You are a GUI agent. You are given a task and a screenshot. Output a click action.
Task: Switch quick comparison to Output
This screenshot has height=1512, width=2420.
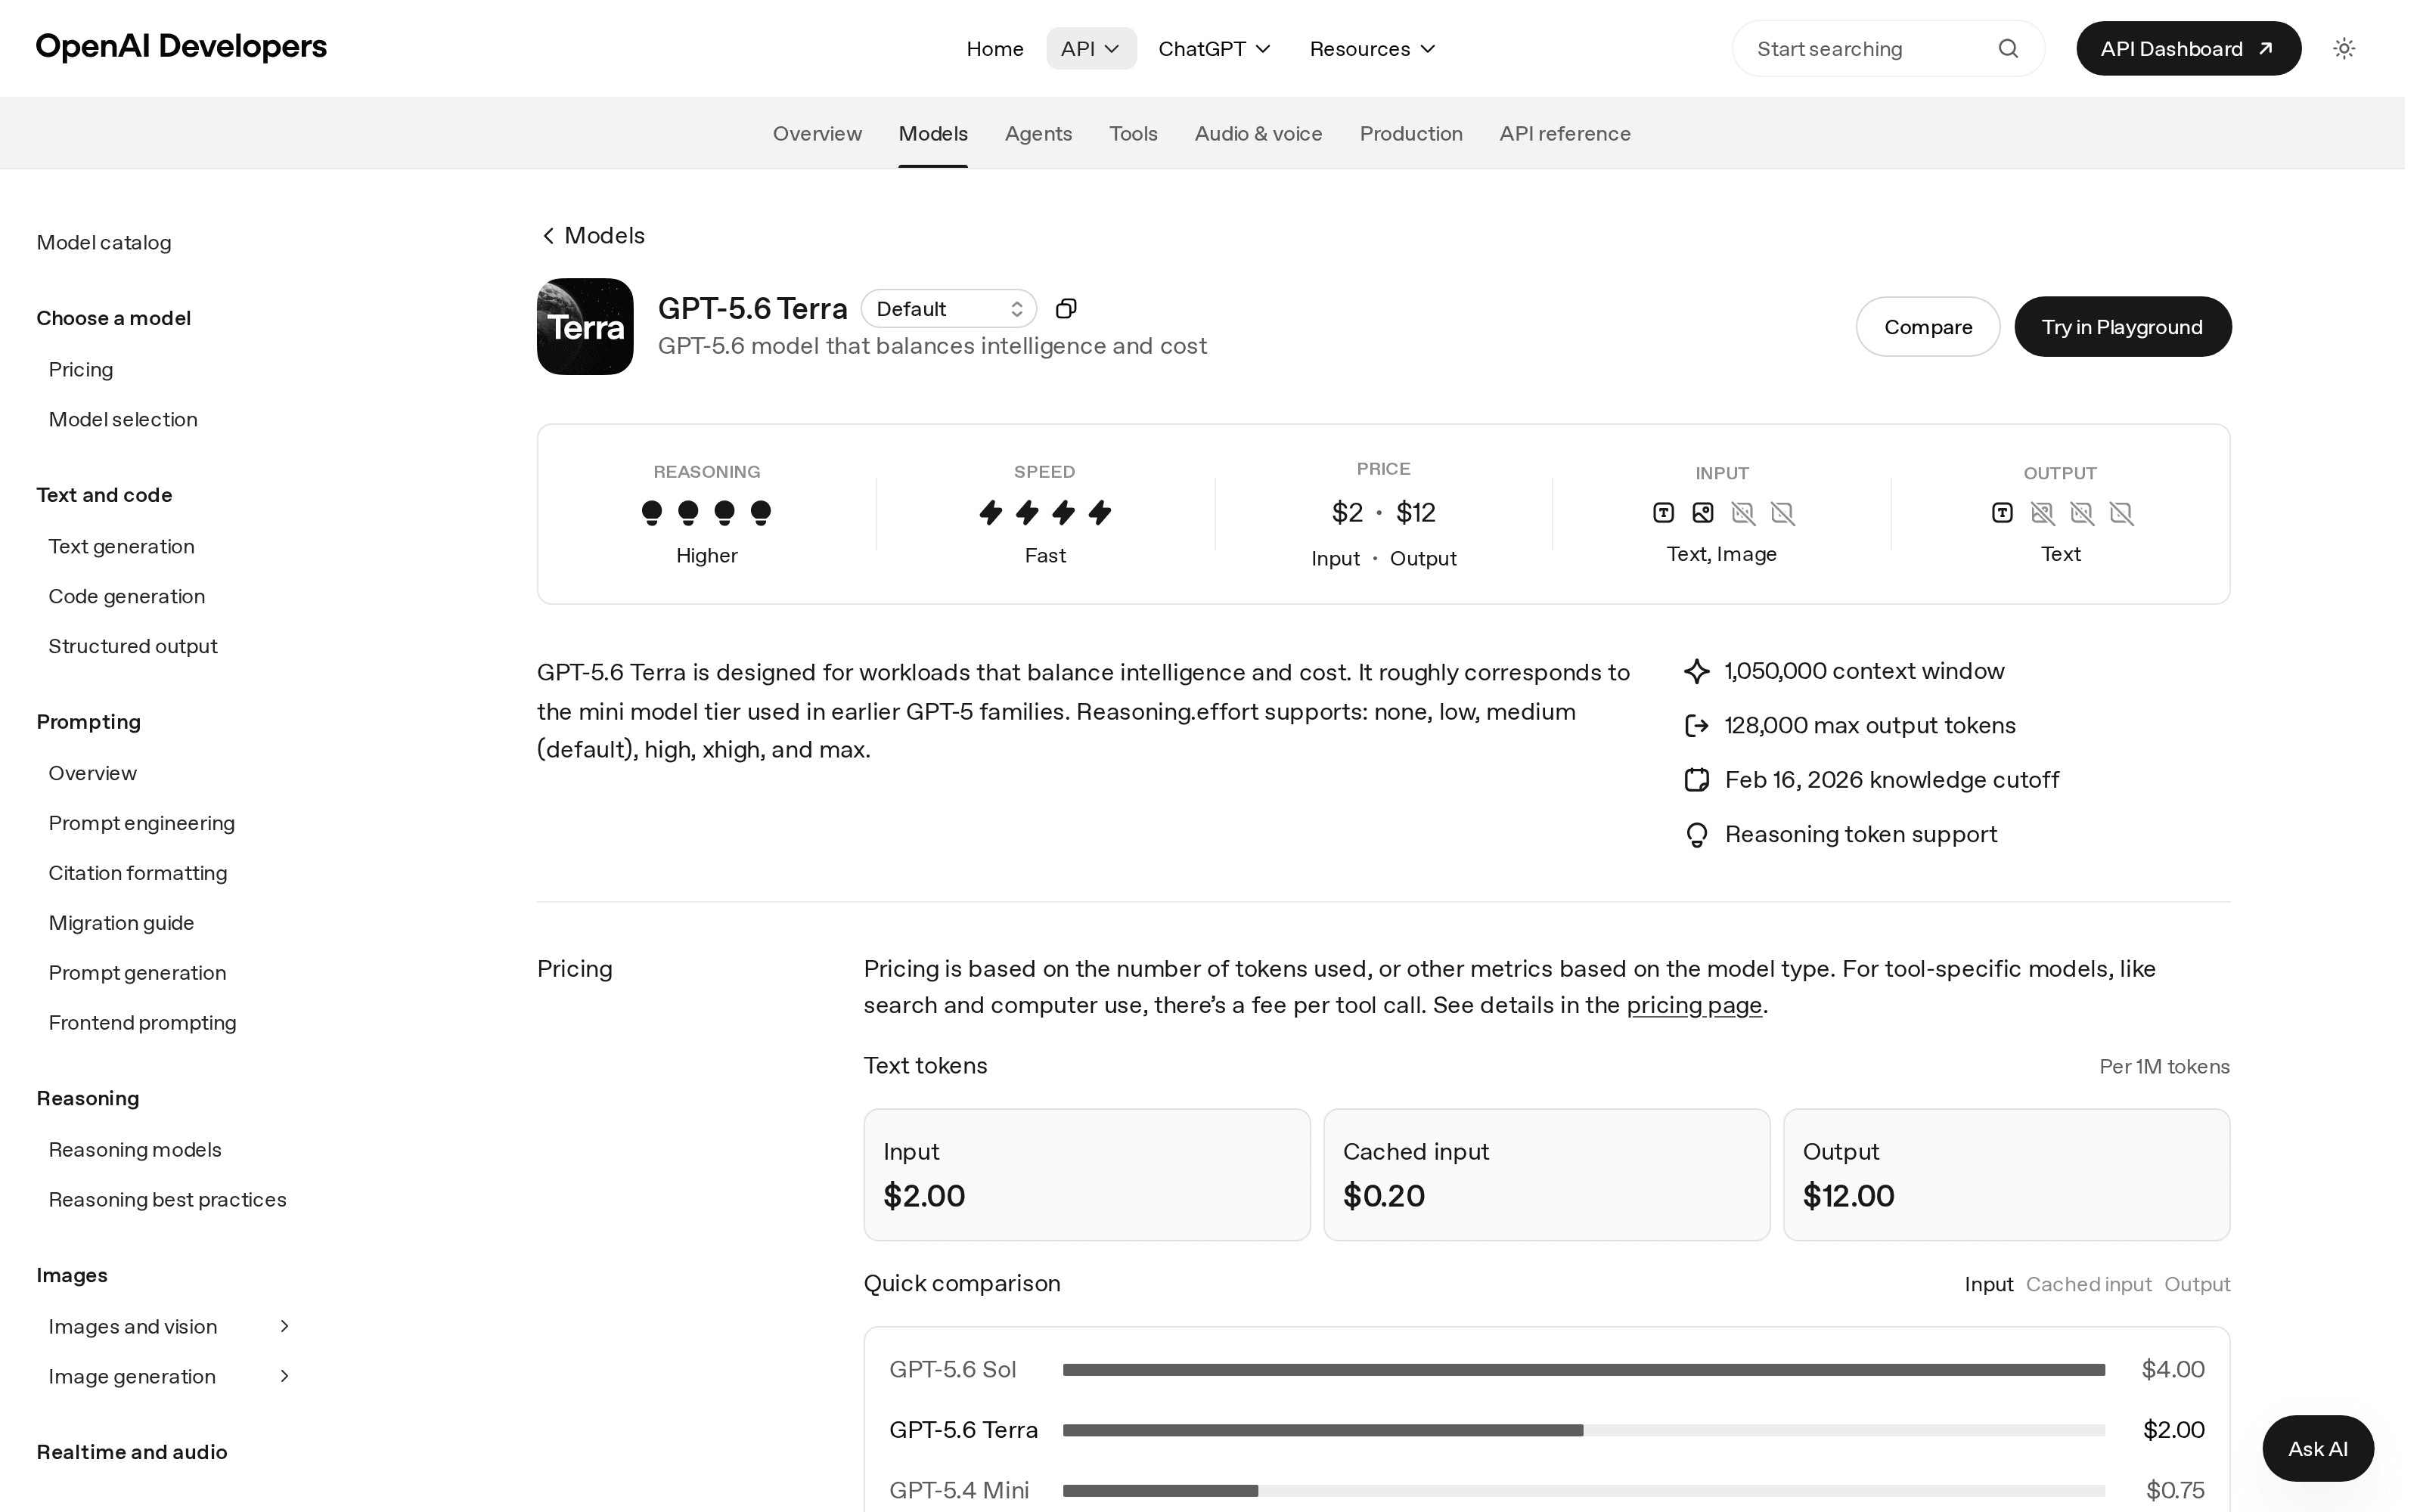(x=2197, y=1284)
